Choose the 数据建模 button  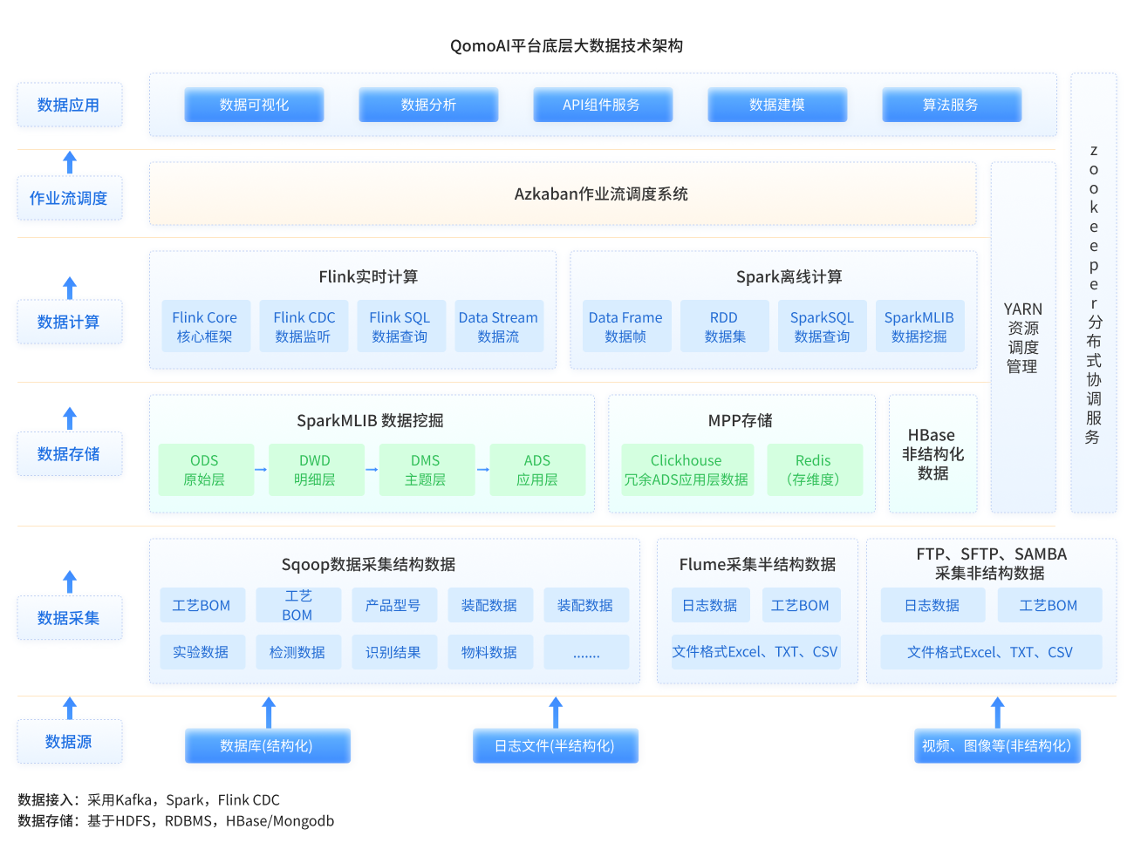point(777,105)
